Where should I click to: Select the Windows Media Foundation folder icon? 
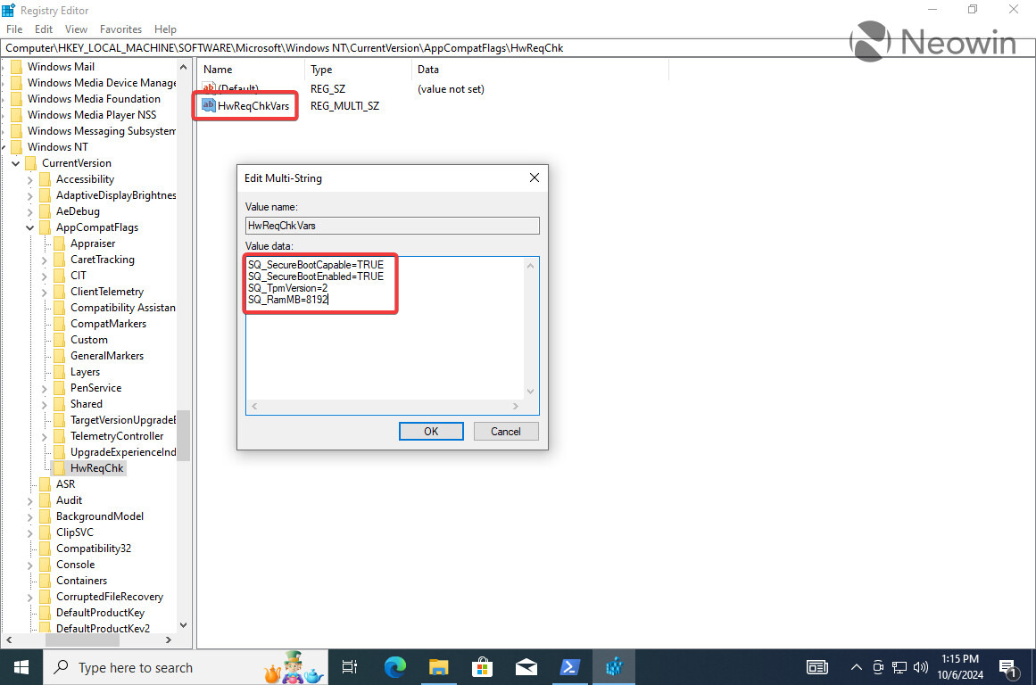(x=17, y=99)
